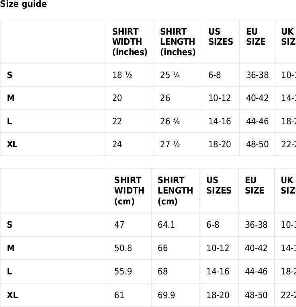Select the L row label in cm table
This screenshot has width=296, height=307.
click(x=9, y=271)
